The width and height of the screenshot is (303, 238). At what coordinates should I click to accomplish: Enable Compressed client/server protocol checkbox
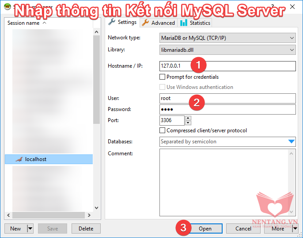(x=163, y=131)
